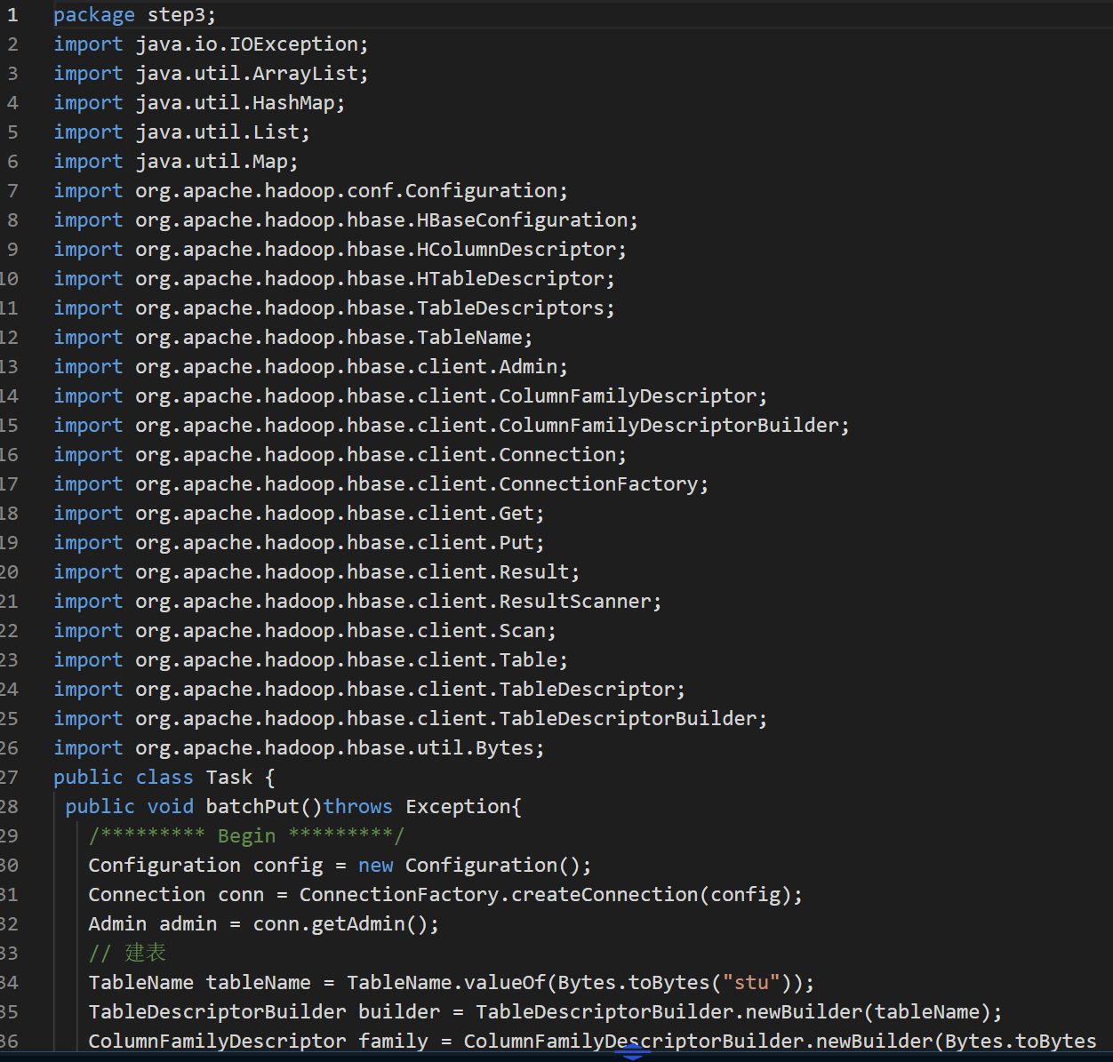This screenshot has height=1062, width=1113.
Task: Click 'java.util.HashMap' import text
Action: point(235,103)
